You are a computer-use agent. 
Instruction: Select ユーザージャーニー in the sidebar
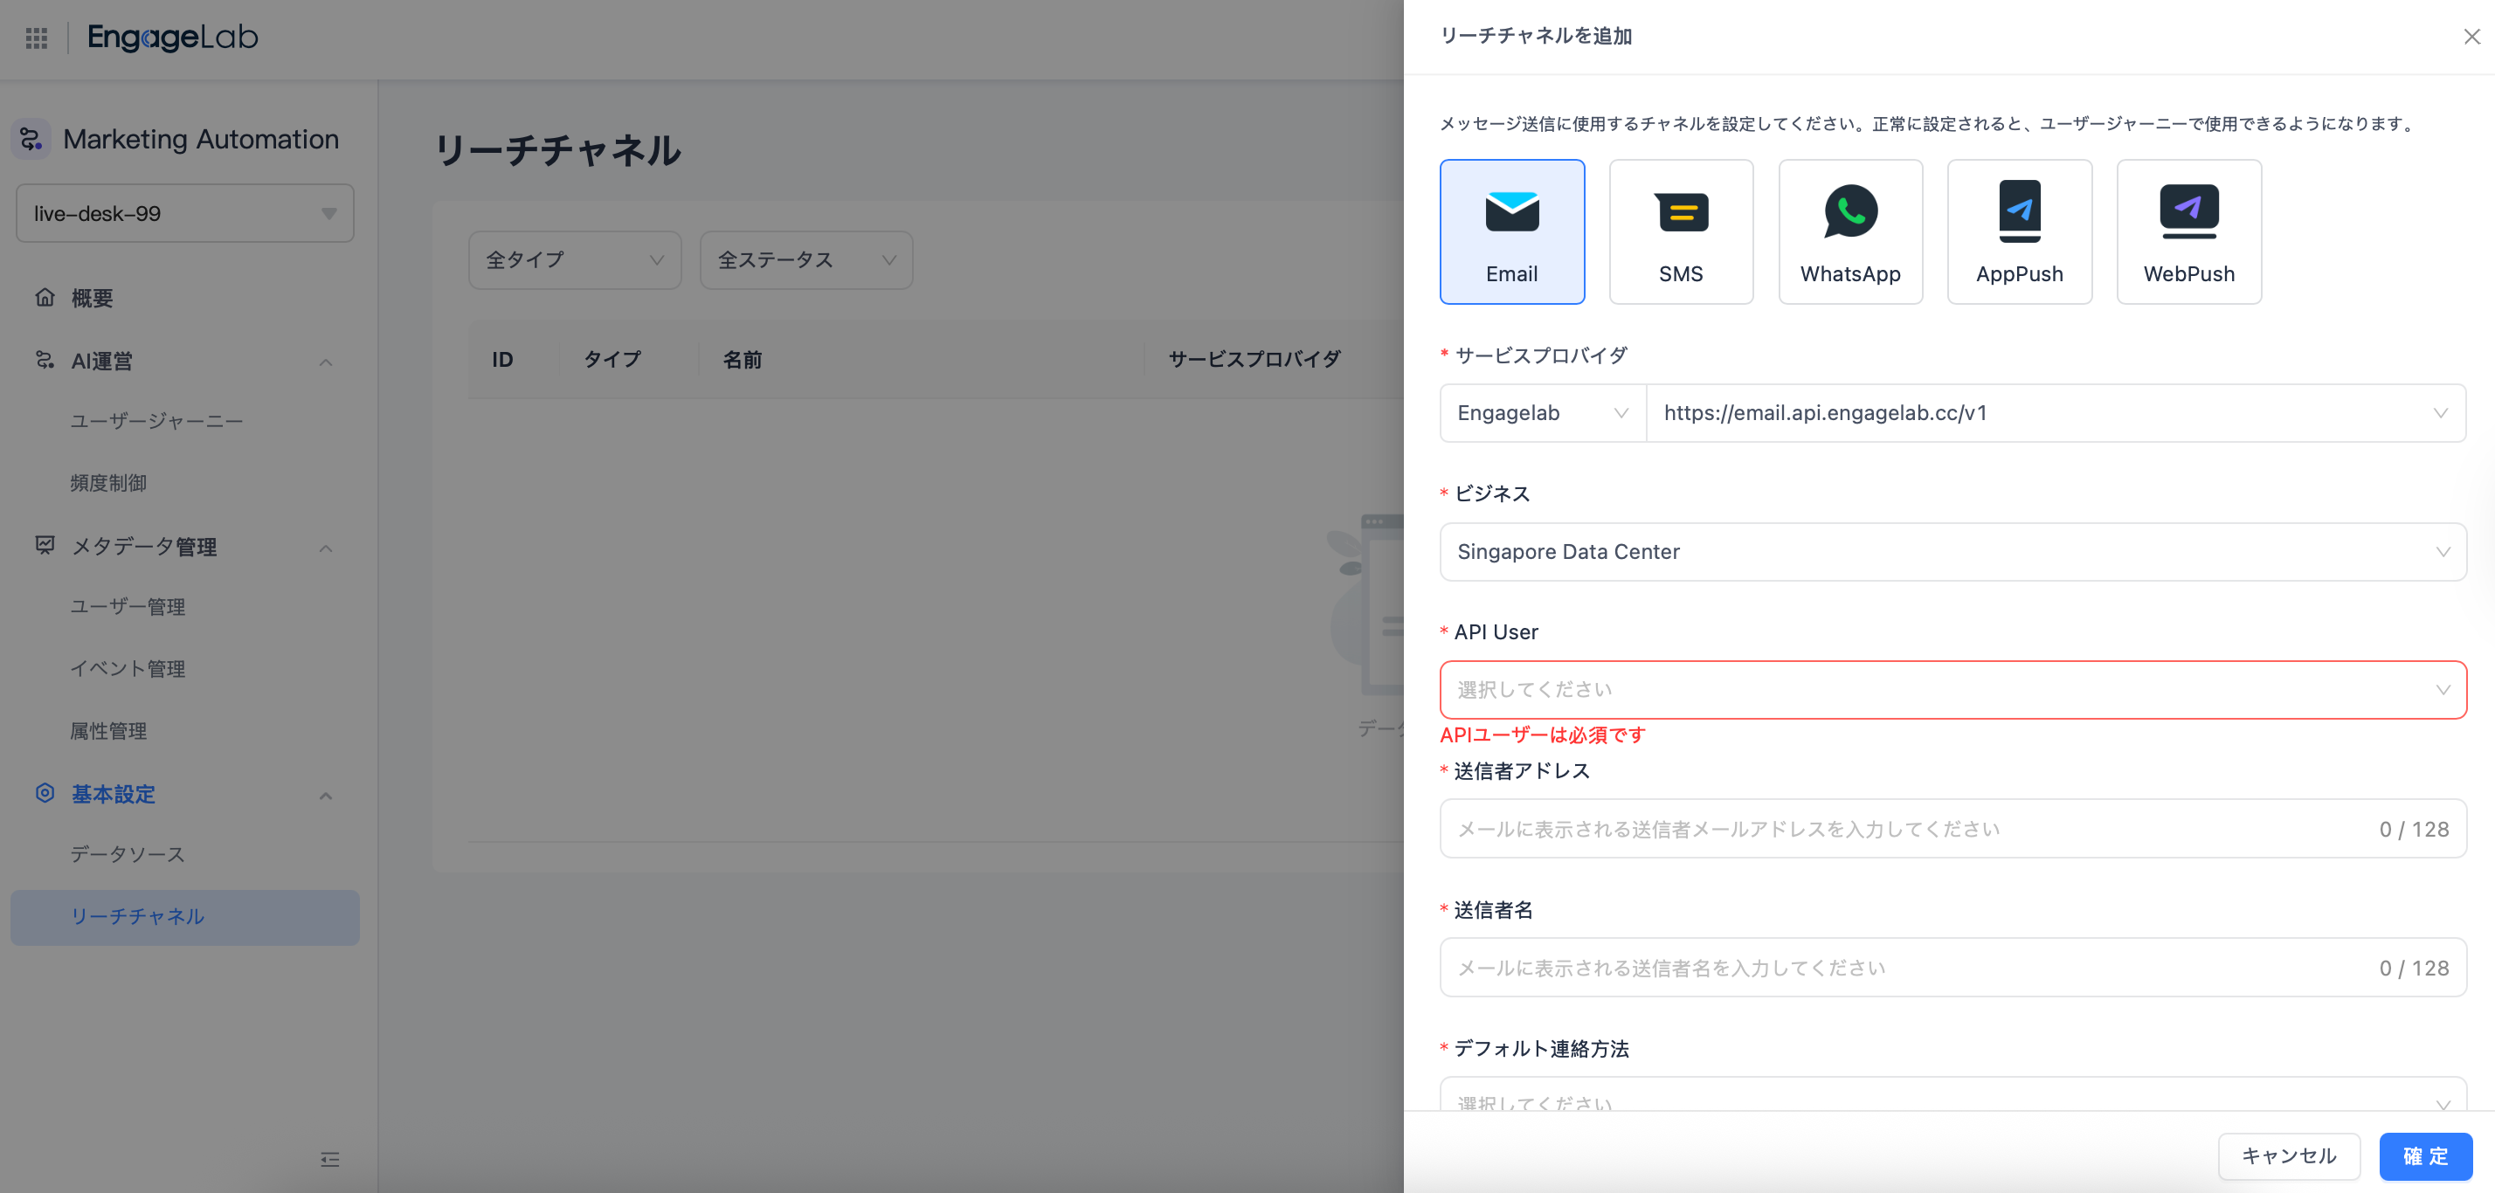(156, 420)
